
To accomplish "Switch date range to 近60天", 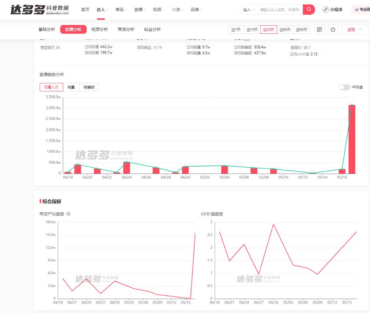I will pos(285,29).
